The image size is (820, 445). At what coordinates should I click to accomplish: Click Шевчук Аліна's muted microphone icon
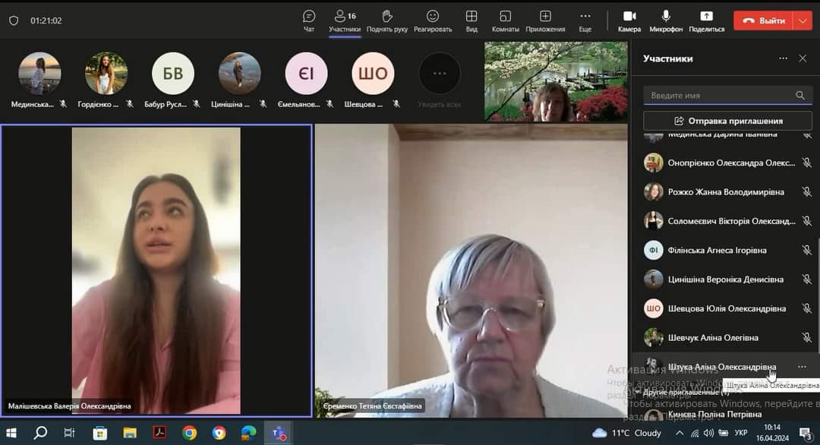pos(806,338)
